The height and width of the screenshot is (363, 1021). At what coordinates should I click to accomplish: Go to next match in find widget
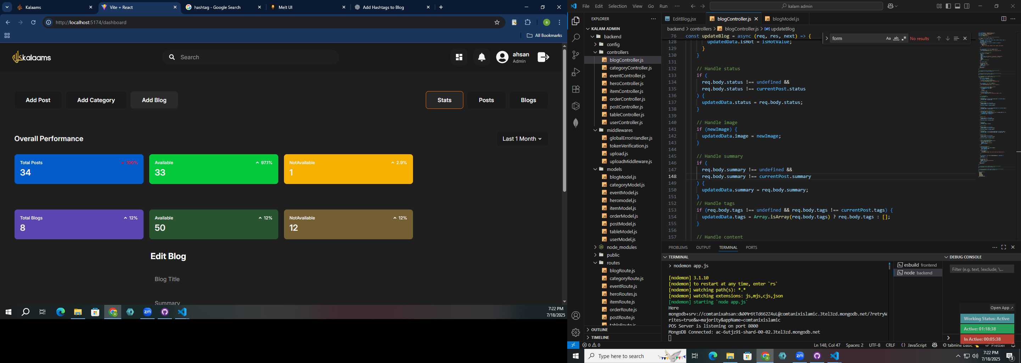[948, 38]
